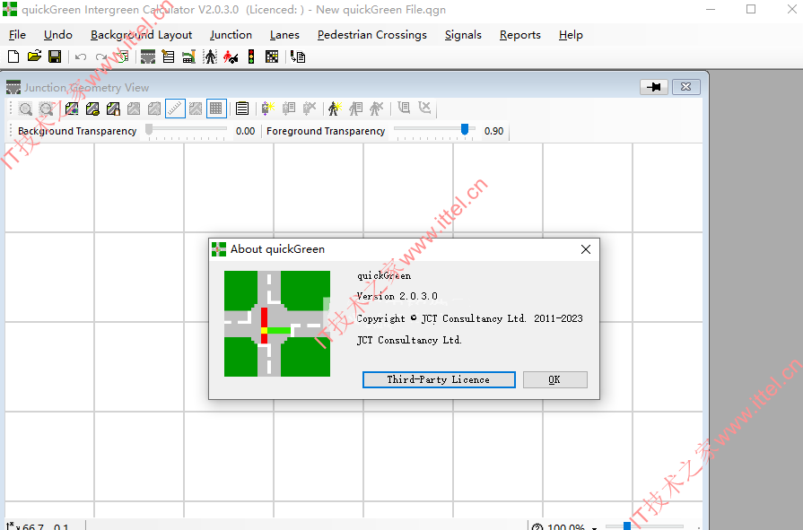Click the second background image icon
This screenshot has width=803, height=530.
92,109
